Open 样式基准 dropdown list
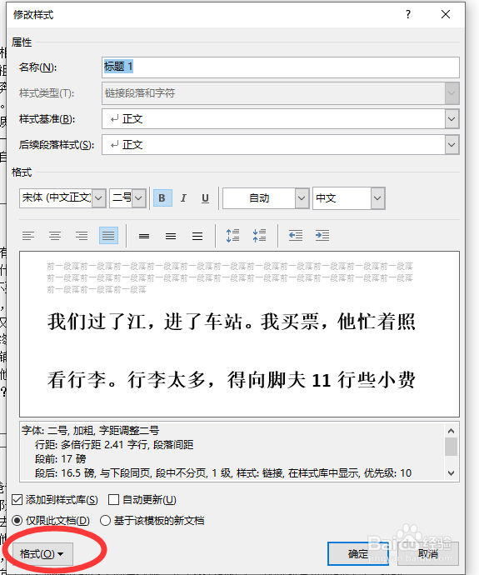The height and width of the screenshot is (575, 479). coord(452,119)
